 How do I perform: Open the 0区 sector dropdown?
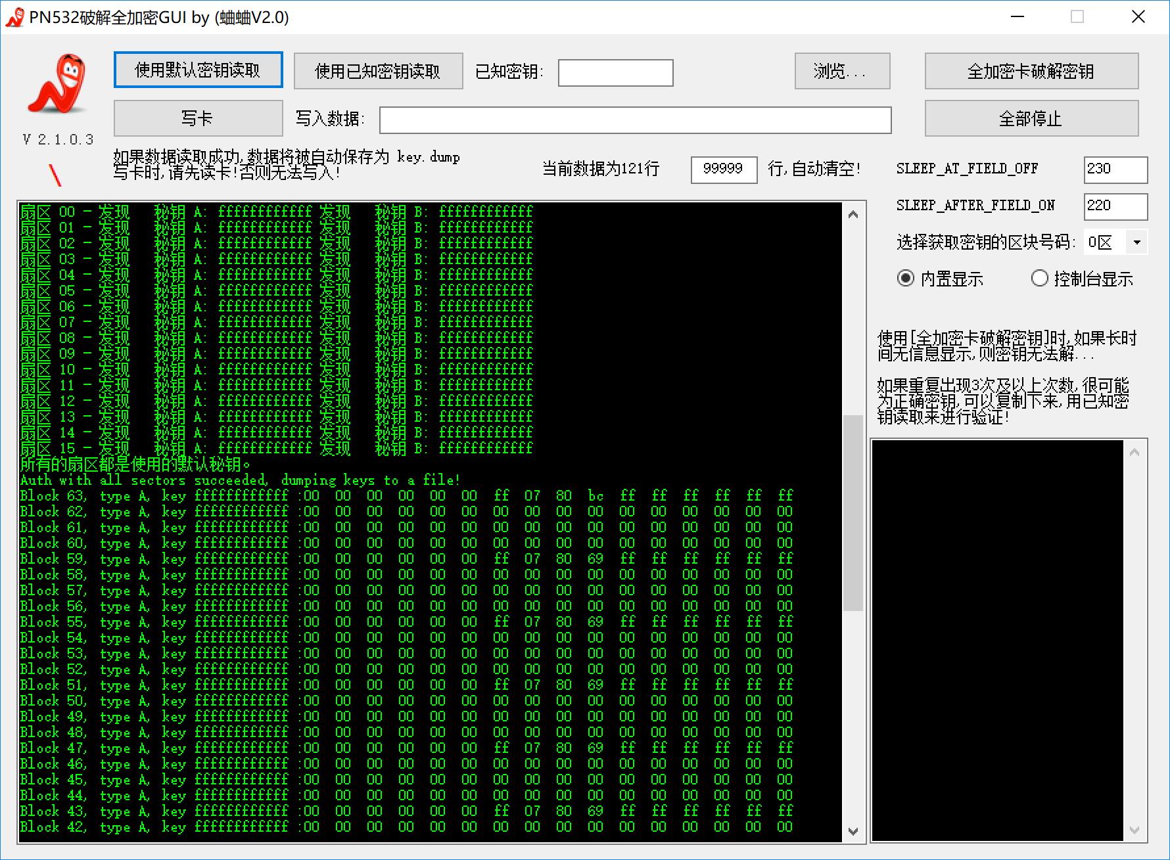[1137, 242]
